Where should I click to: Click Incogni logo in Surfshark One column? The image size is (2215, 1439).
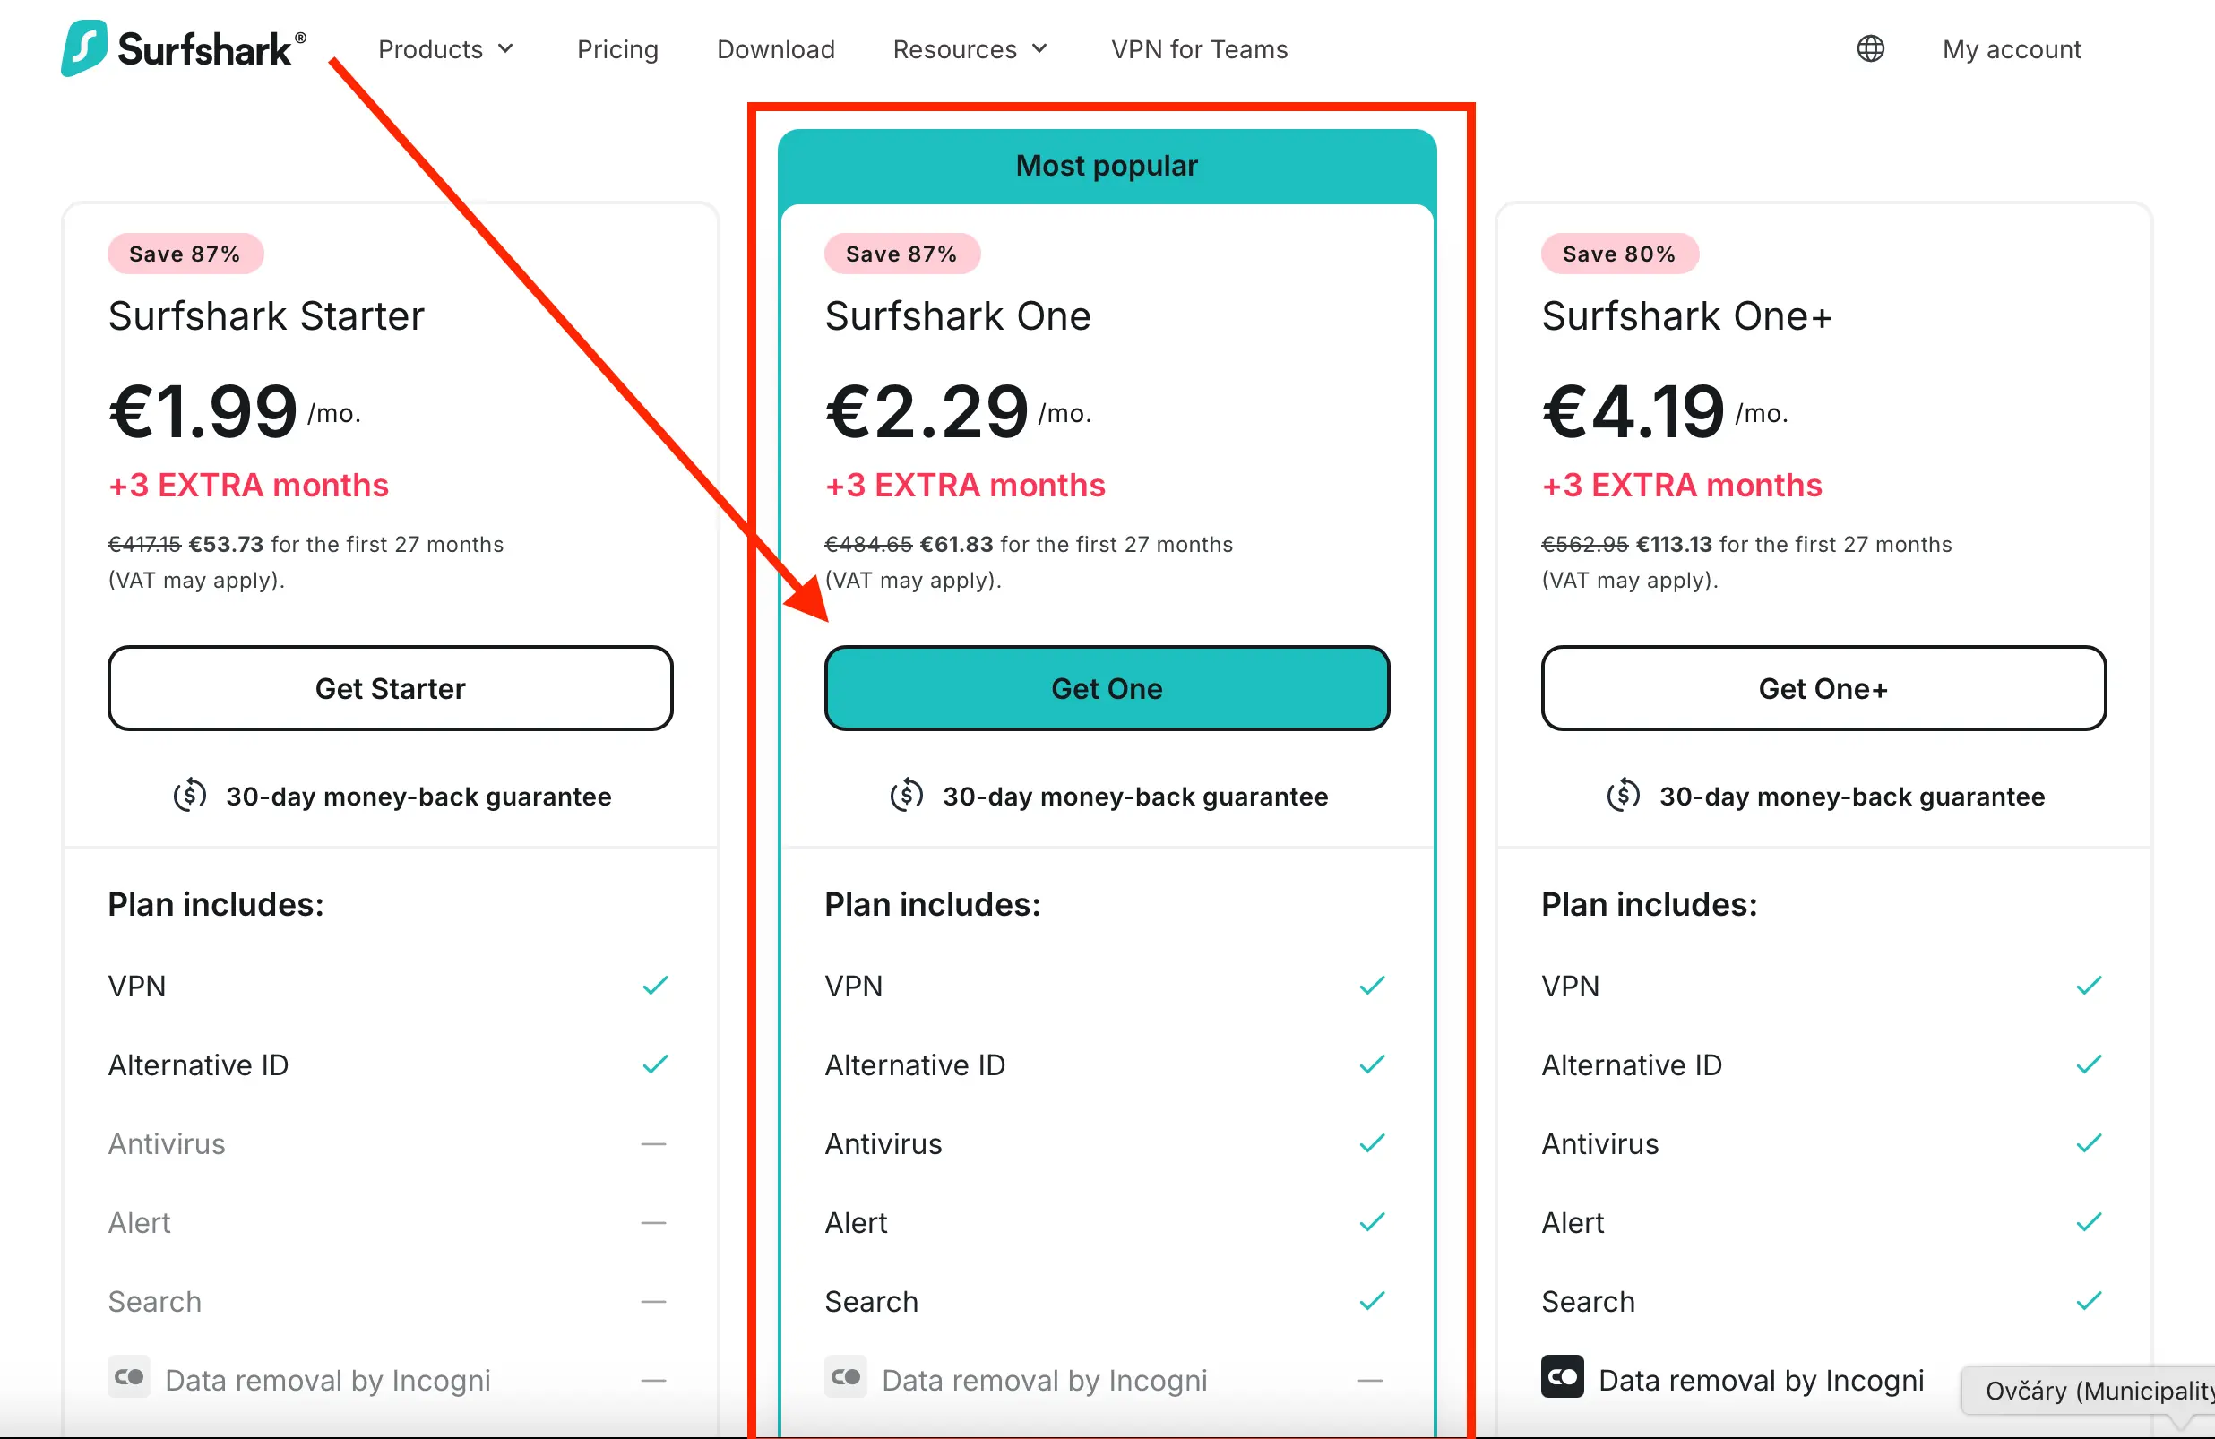pos(845,1378)
